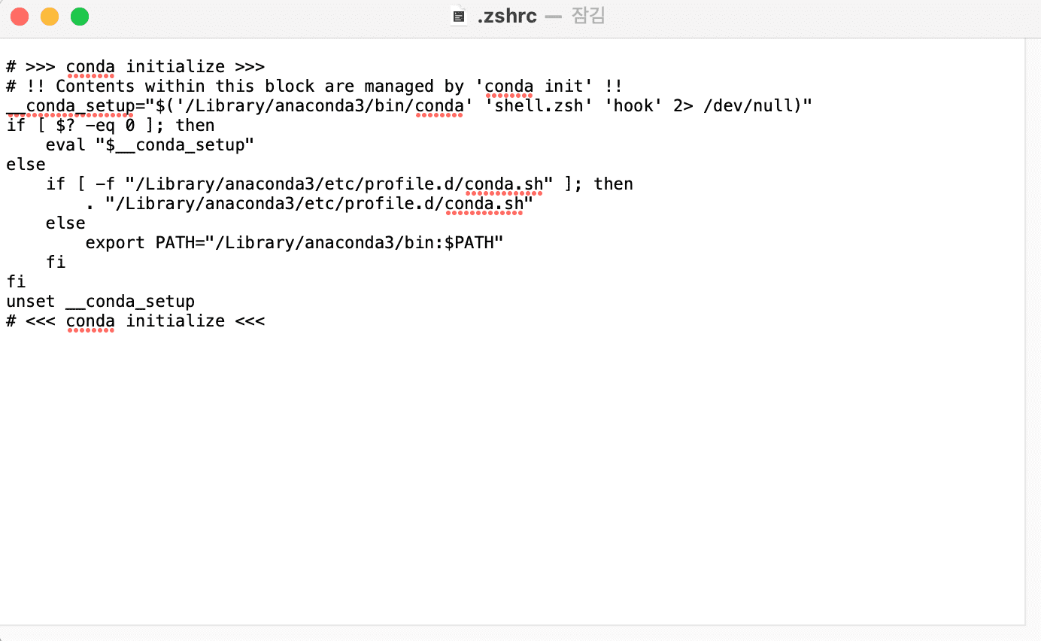Screen dimensions: 1041x641
Task: Click line starting with '. "/Library/anaconda3'
Action: (309, 204)
